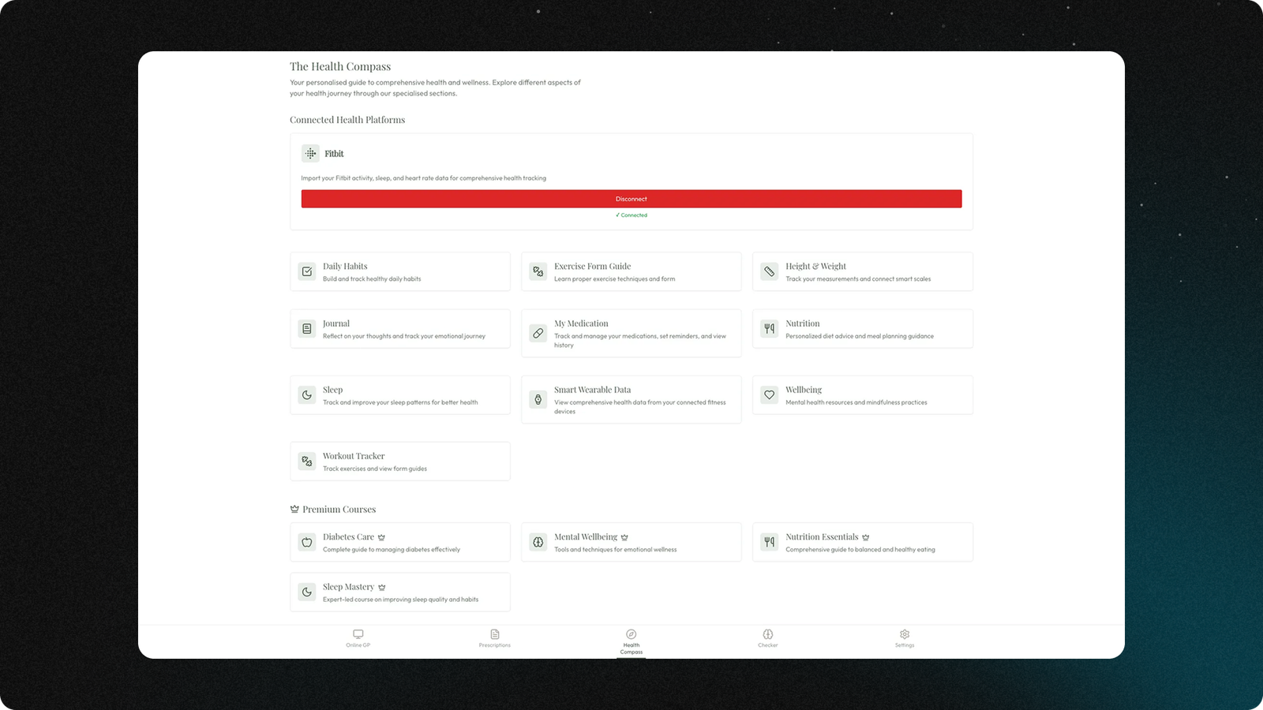Screen dimensions: 1263x710
Task: Open the Checker tab
Action: (x=768, y=639)
